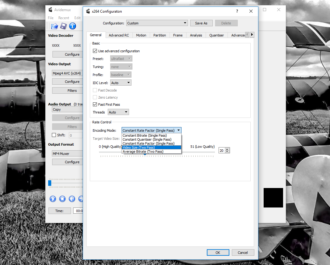Switch to the Motion tab
Image resolution: width=330 pixels, height=265 pixels.
(x=141, y=35)
